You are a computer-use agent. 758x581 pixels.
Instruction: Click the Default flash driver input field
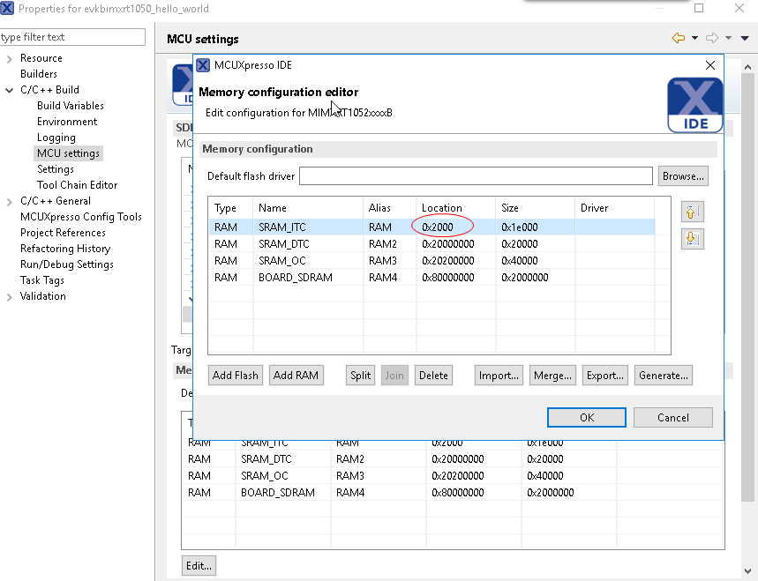pos(476,175)
